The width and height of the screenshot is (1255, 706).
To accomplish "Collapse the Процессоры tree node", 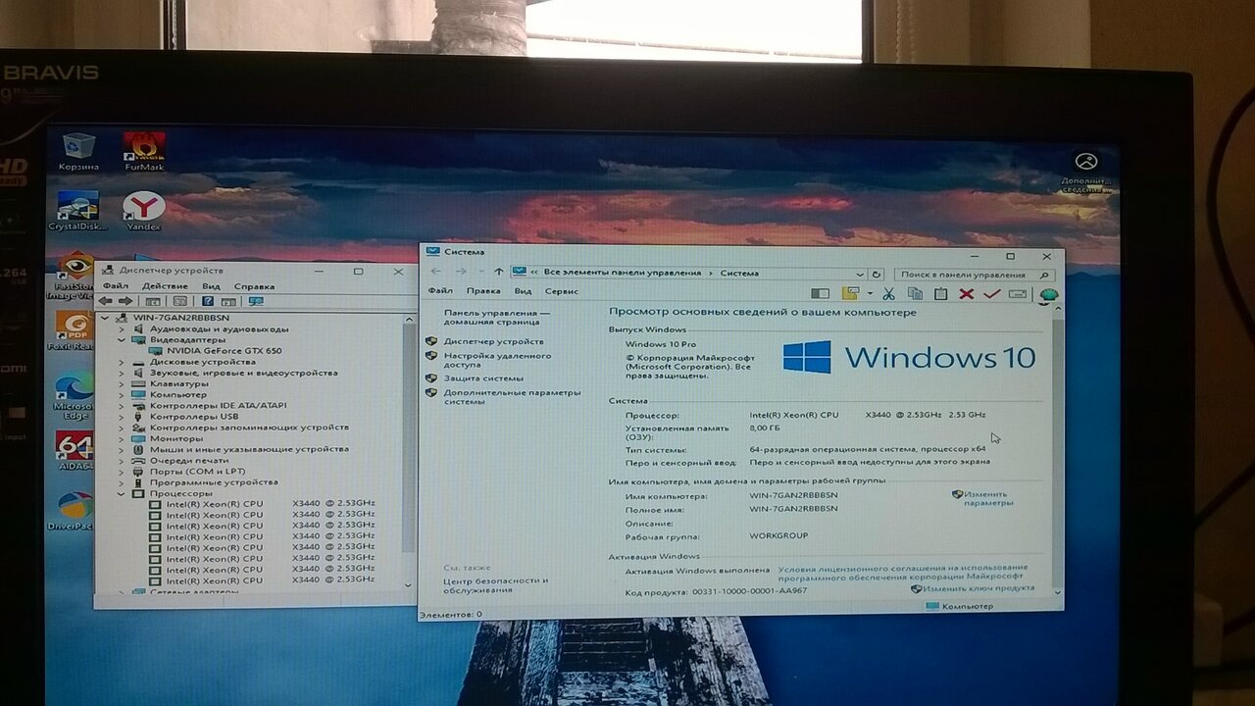I will point(122,493).
